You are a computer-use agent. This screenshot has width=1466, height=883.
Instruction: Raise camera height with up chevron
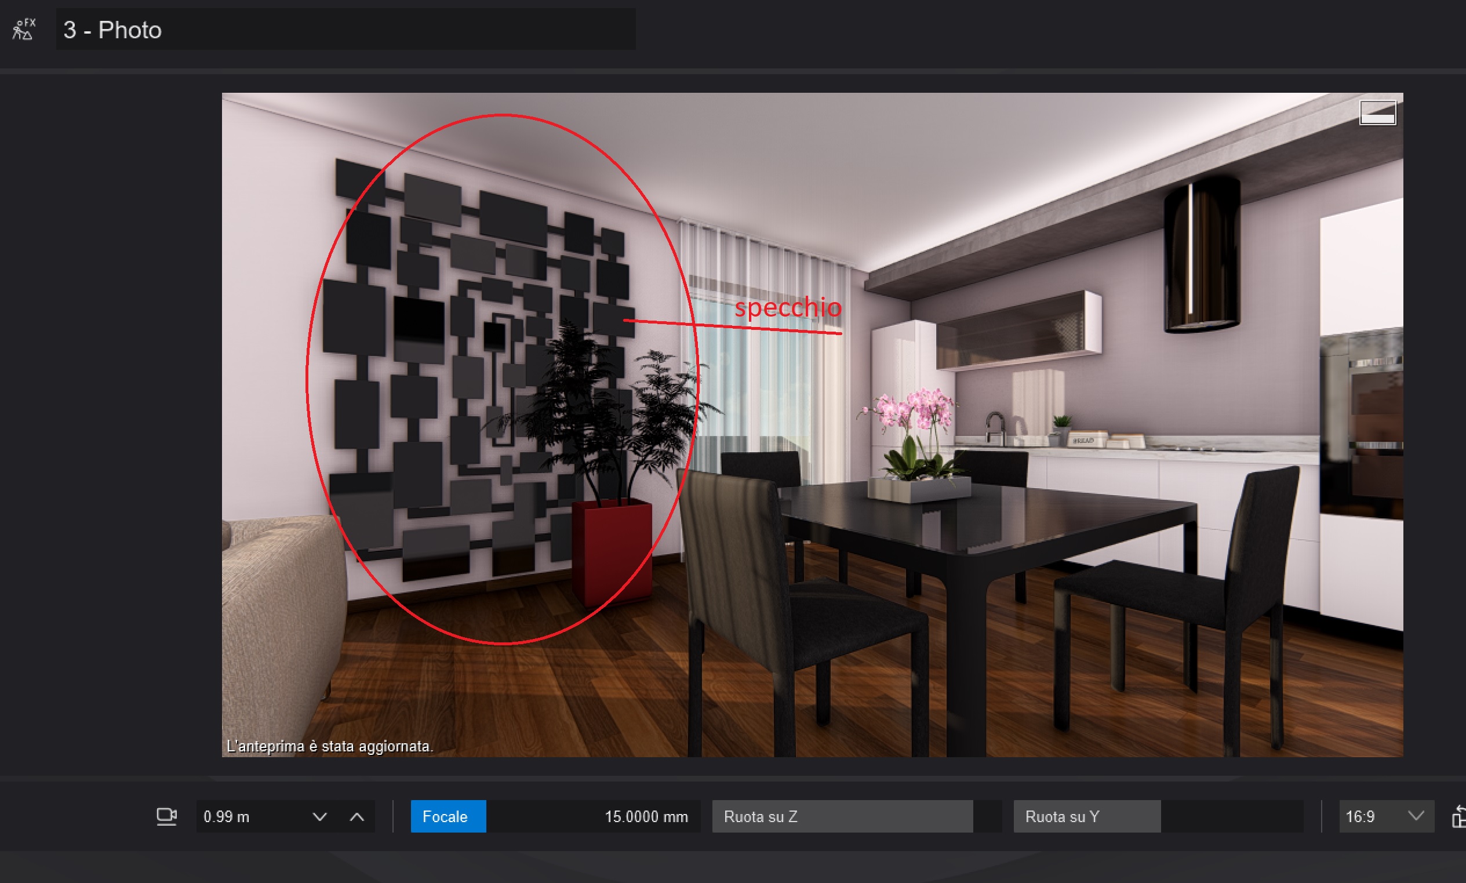tap(357, 817)
